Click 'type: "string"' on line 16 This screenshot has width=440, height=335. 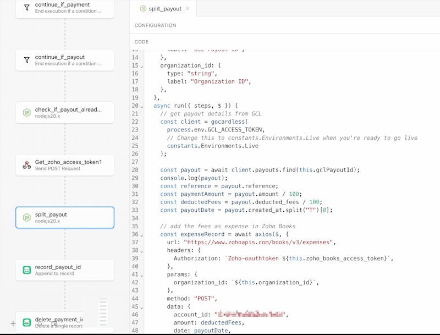[192, 74]
